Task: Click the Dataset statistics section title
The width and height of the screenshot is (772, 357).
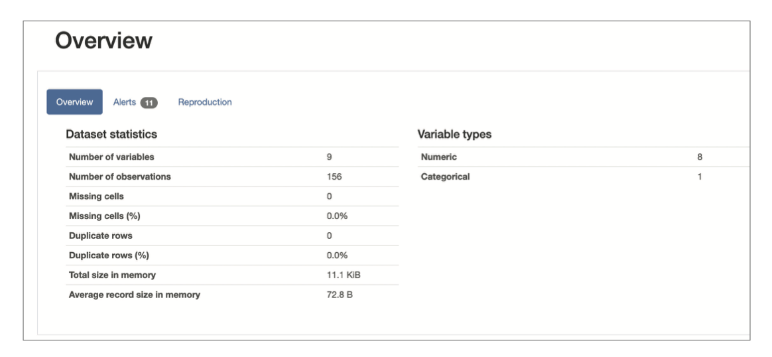Action: (111, 135)
